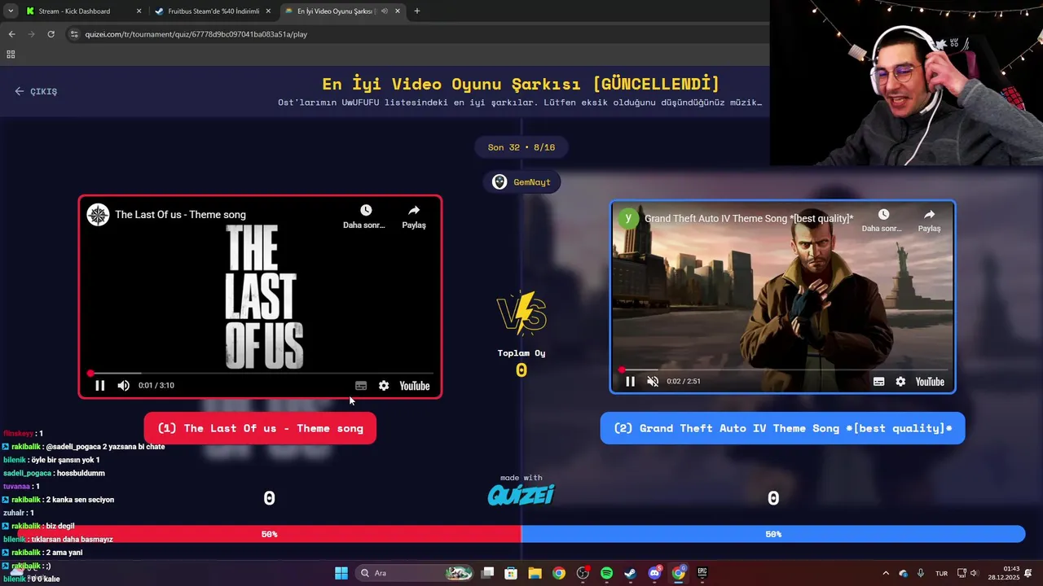Close the Stream - Kick Dashboard tab
1043x586 pixels.
click(139, 11)
